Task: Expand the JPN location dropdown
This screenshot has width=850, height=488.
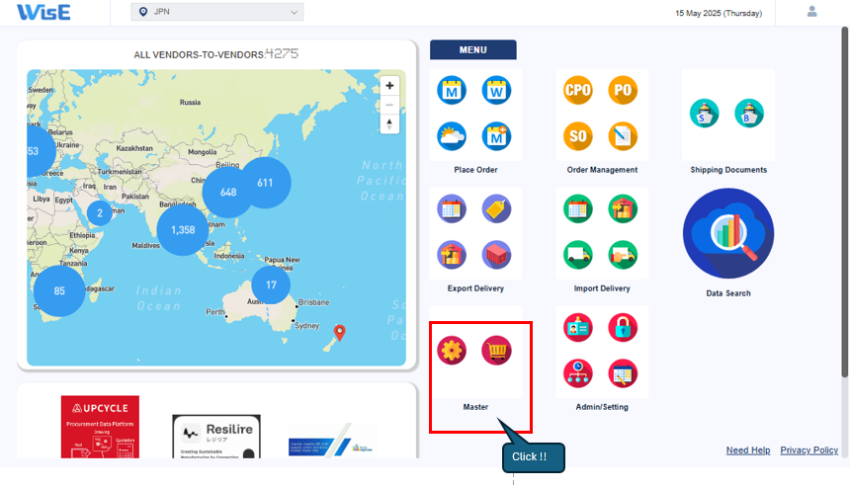Action: (x=217, y=12)
